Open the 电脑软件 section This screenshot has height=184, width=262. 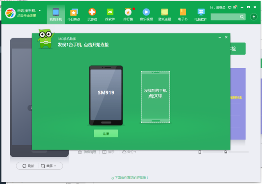pyautogui.click(x=201, y=15)
